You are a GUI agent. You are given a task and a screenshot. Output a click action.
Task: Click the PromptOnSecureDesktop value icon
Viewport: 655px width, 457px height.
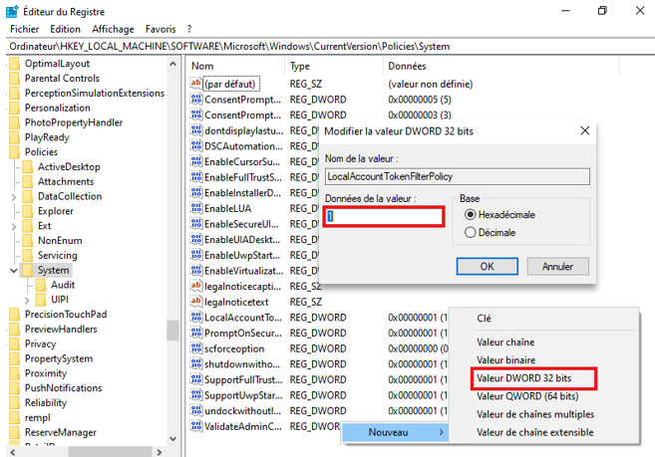(195, 333)
